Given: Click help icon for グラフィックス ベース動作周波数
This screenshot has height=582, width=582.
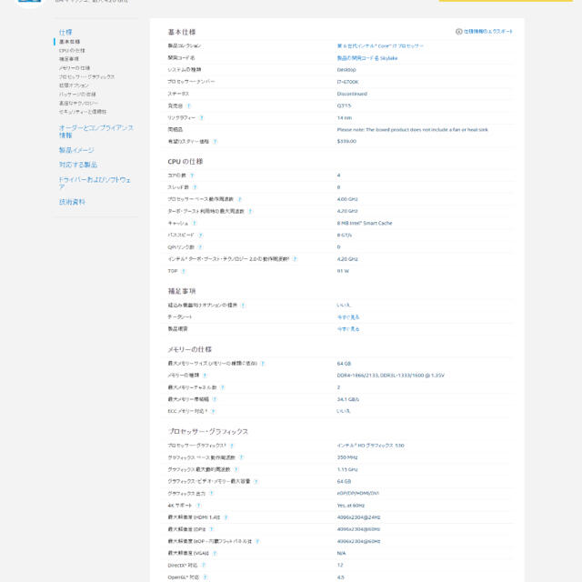Looking at the screenshot, I should tap(241, 457).
